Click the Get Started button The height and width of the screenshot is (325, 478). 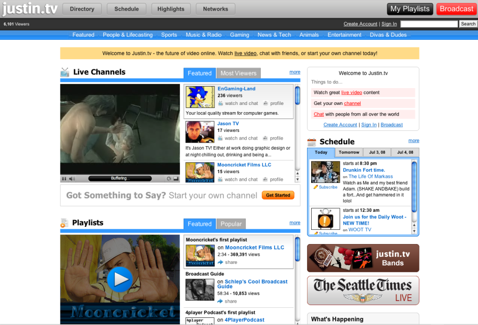[x=278, y=195]
